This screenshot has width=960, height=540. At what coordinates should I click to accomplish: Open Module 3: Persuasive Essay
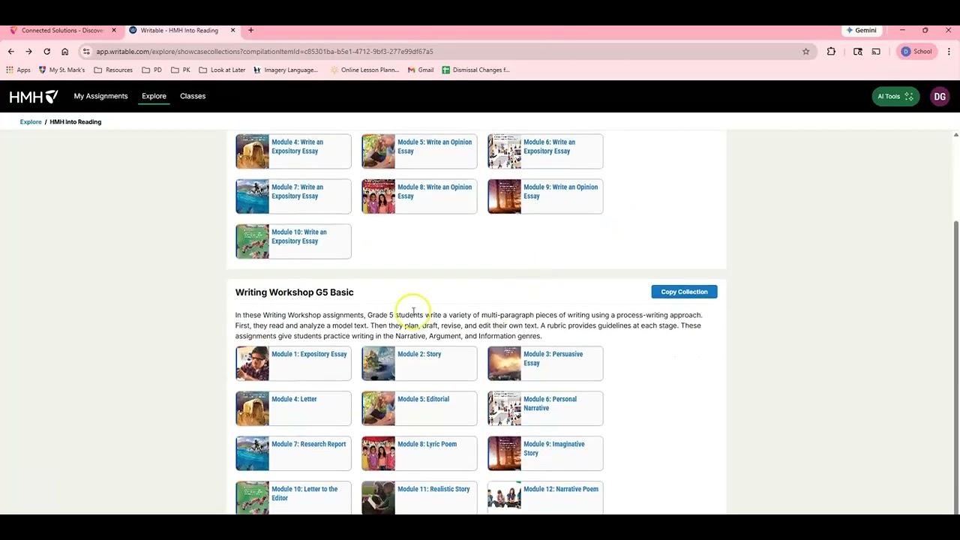click(x=545, y=364)
